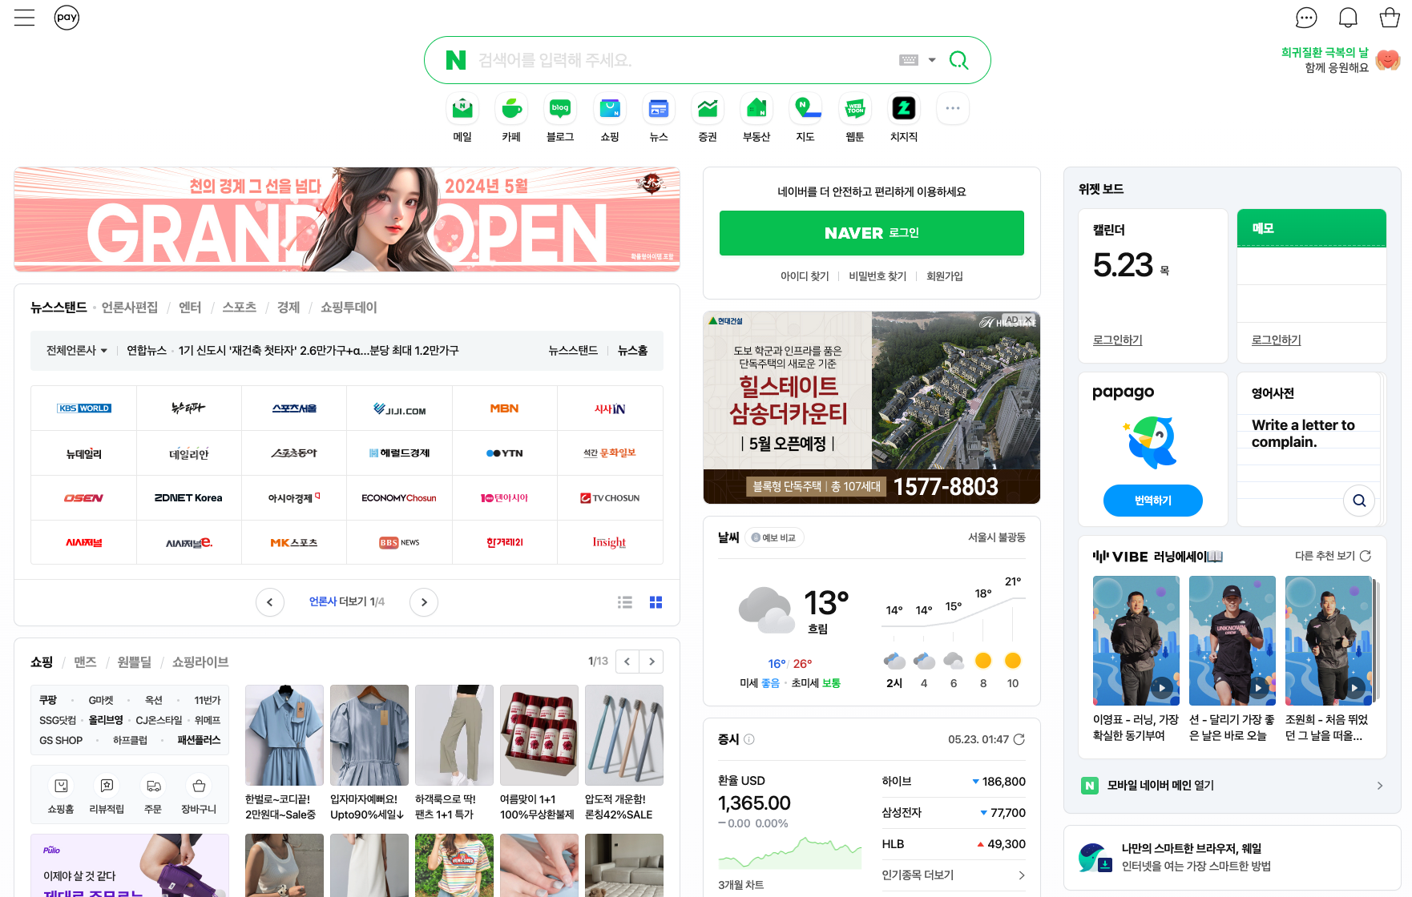Viewport: 1412px width, 897px height.
Task: Click the 아이디 찾기 link
Action: [x=805, y=276]
